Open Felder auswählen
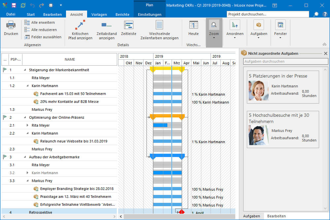 (x=43, y=37)
